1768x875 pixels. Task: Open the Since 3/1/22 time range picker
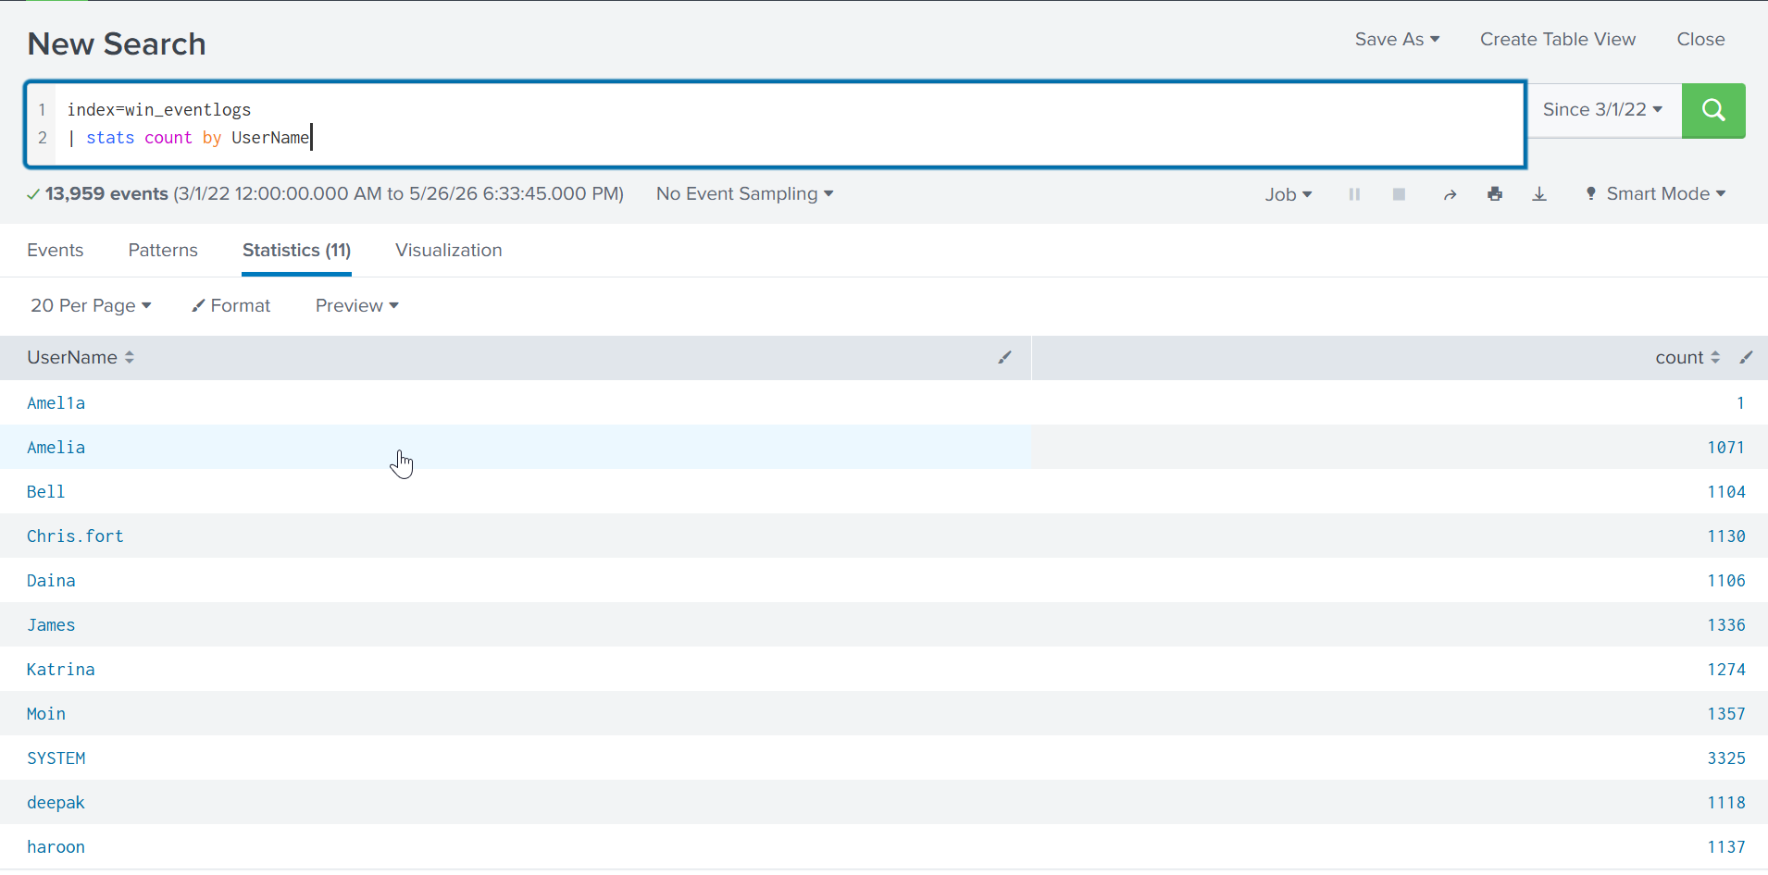pyautogui.click(x=1603, y=110)
